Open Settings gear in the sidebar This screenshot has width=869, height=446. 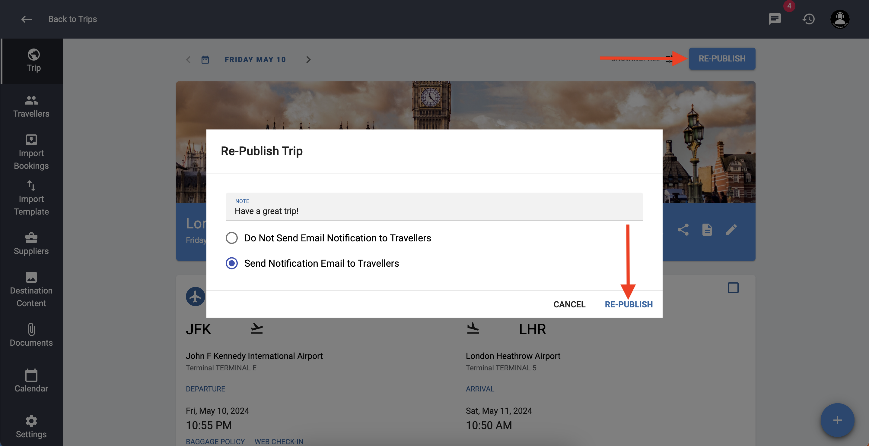coord(31,427)
